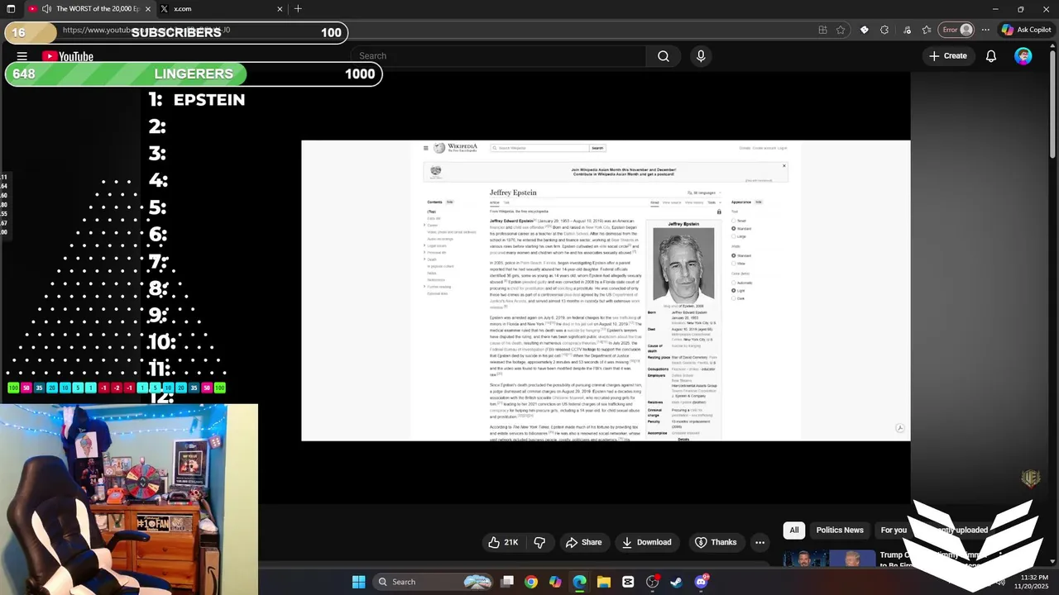Dislike the video with thumbs down

coord(539,542)
